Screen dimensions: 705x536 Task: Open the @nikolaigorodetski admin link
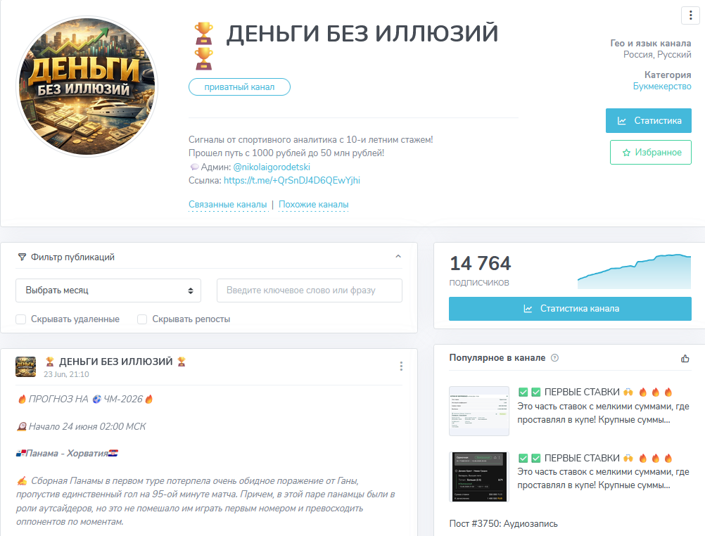pyautogui.click(x=272, y=167)
